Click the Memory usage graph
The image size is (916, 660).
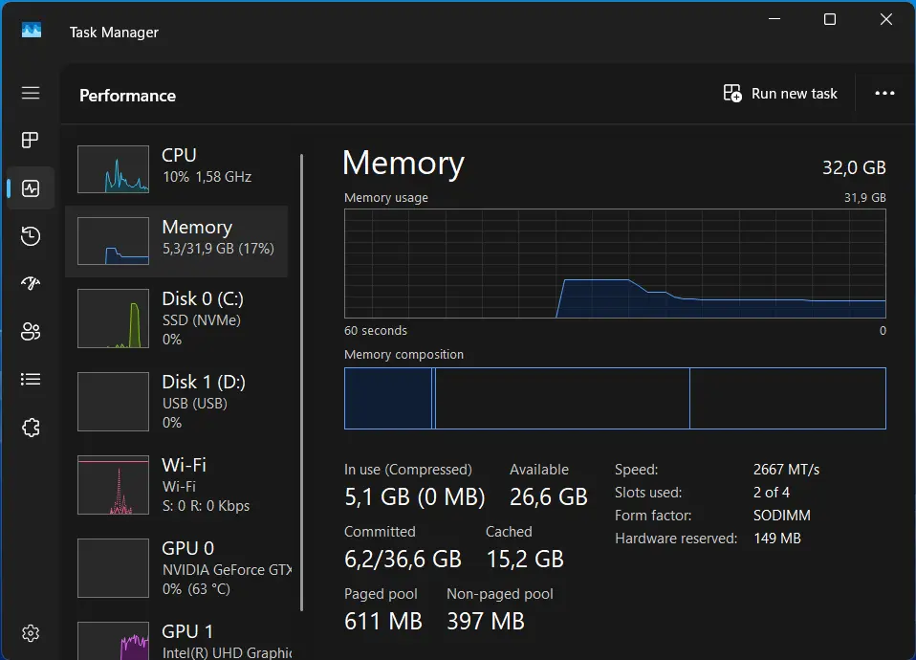tap(615, 264)
